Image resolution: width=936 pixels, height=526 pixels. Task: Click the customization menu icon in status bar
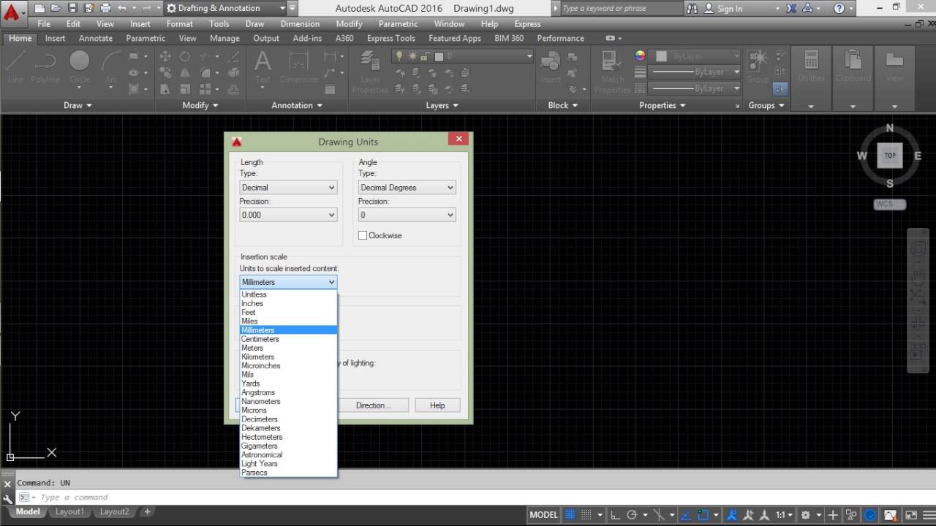(x=928, y=514)
